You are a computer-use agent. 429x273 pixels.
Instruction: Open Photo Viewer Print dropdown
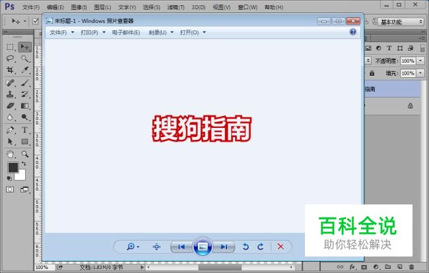pos(93,32)
